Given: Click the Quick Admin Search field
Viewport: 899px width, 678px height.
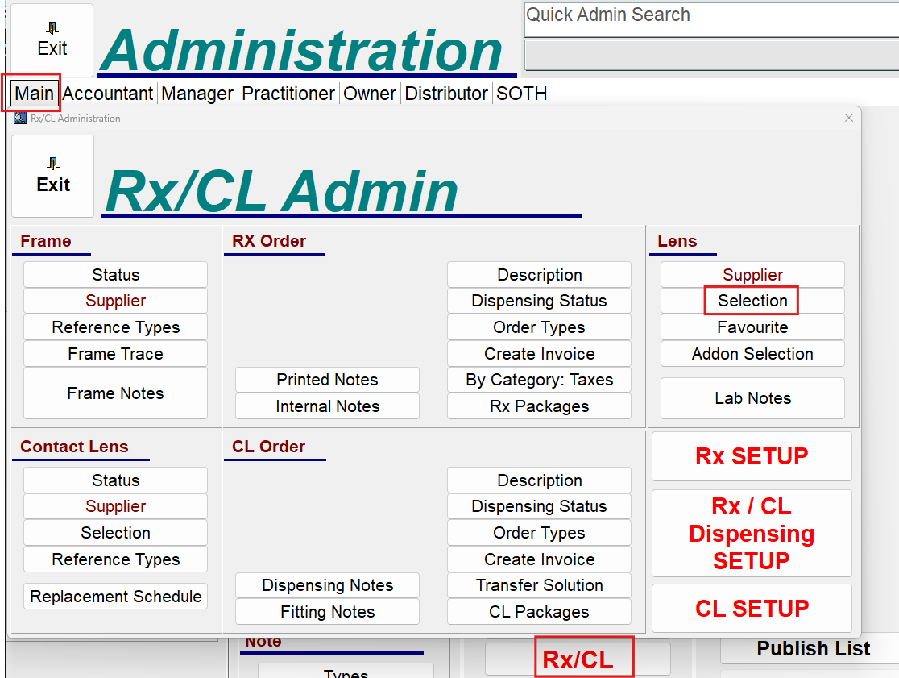Looking at the screenshot, I should click(x=709, y=18).
